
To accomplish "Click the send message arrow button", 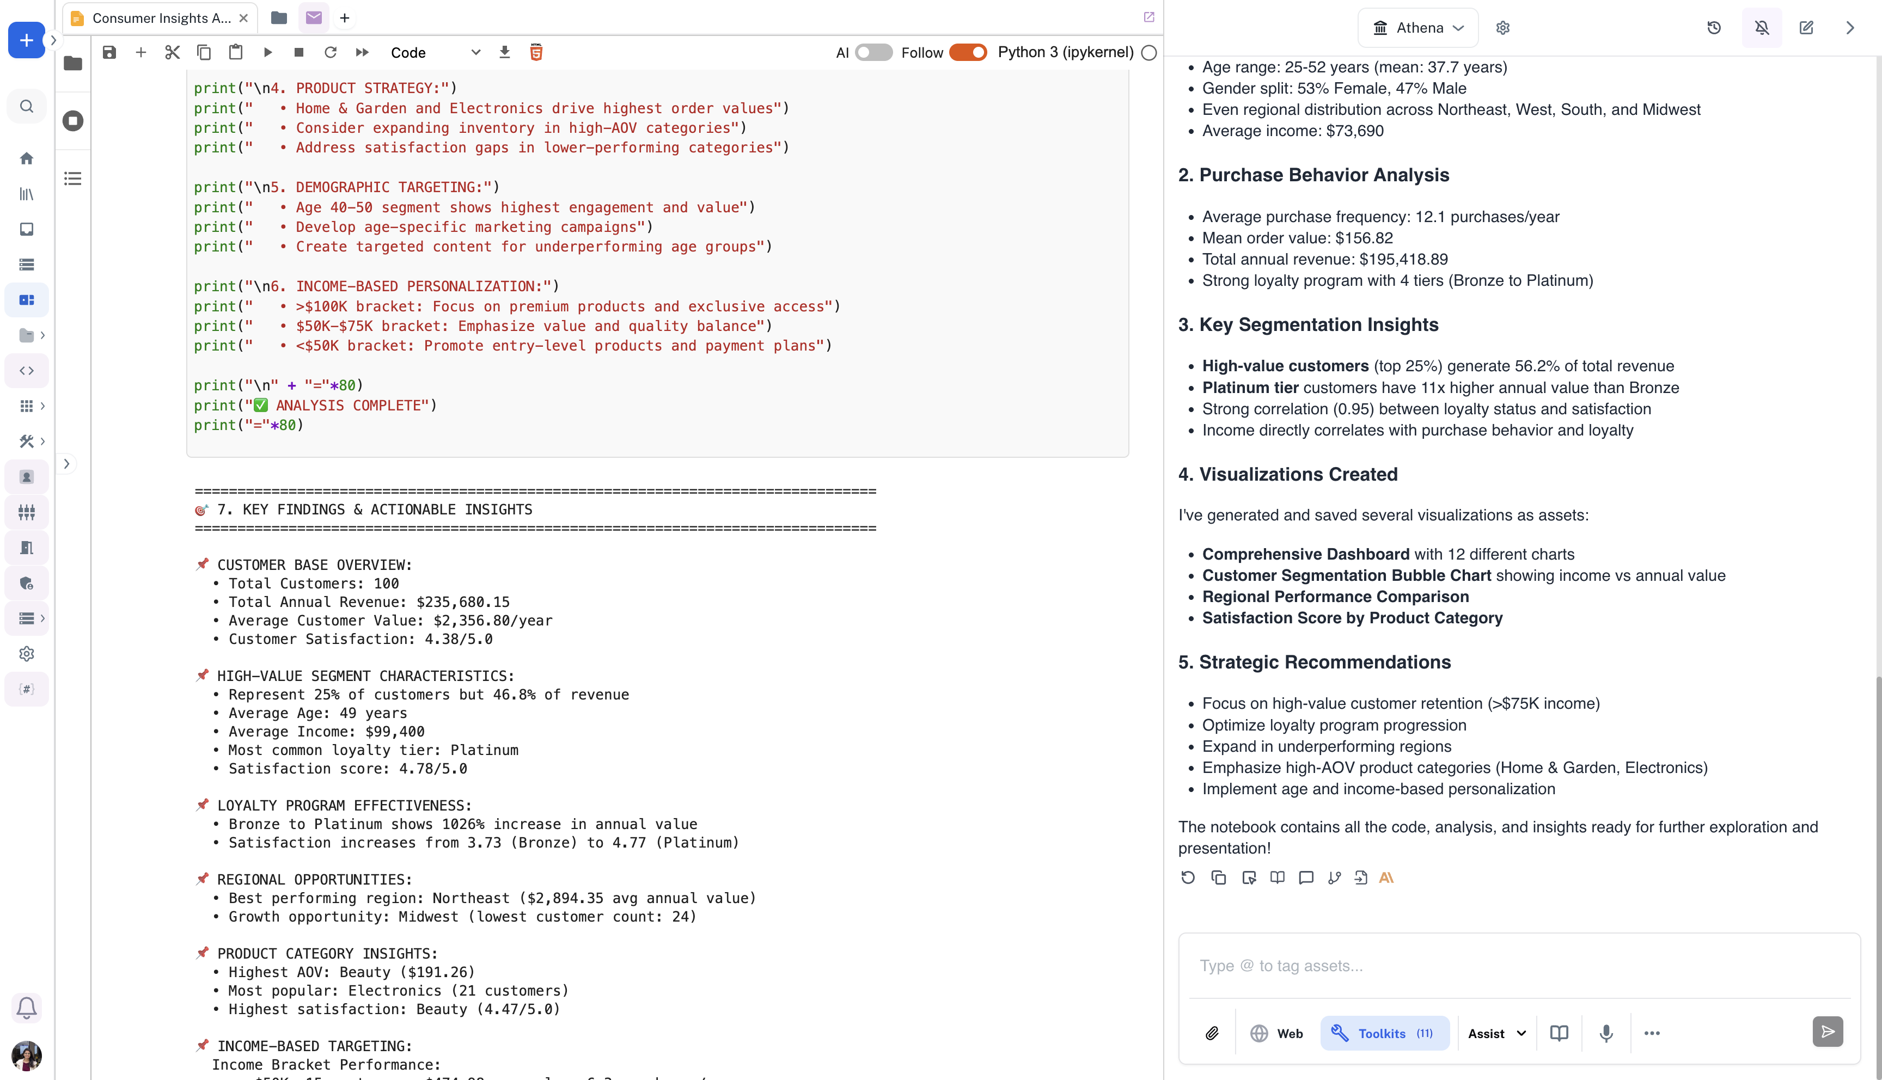I will coord(1827,1032).
